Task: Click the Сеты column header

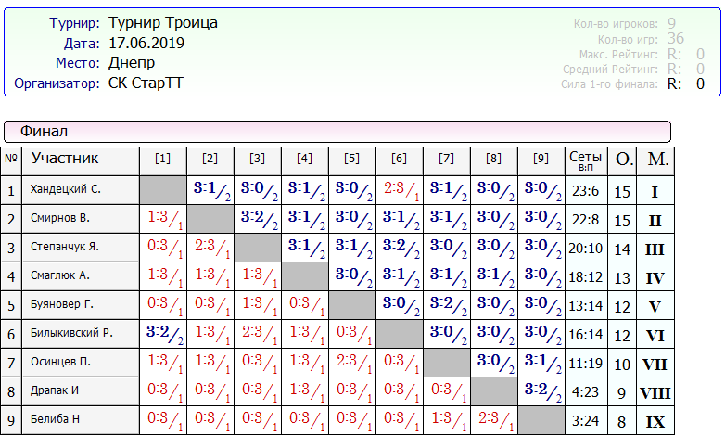Action: coord(585,160)
